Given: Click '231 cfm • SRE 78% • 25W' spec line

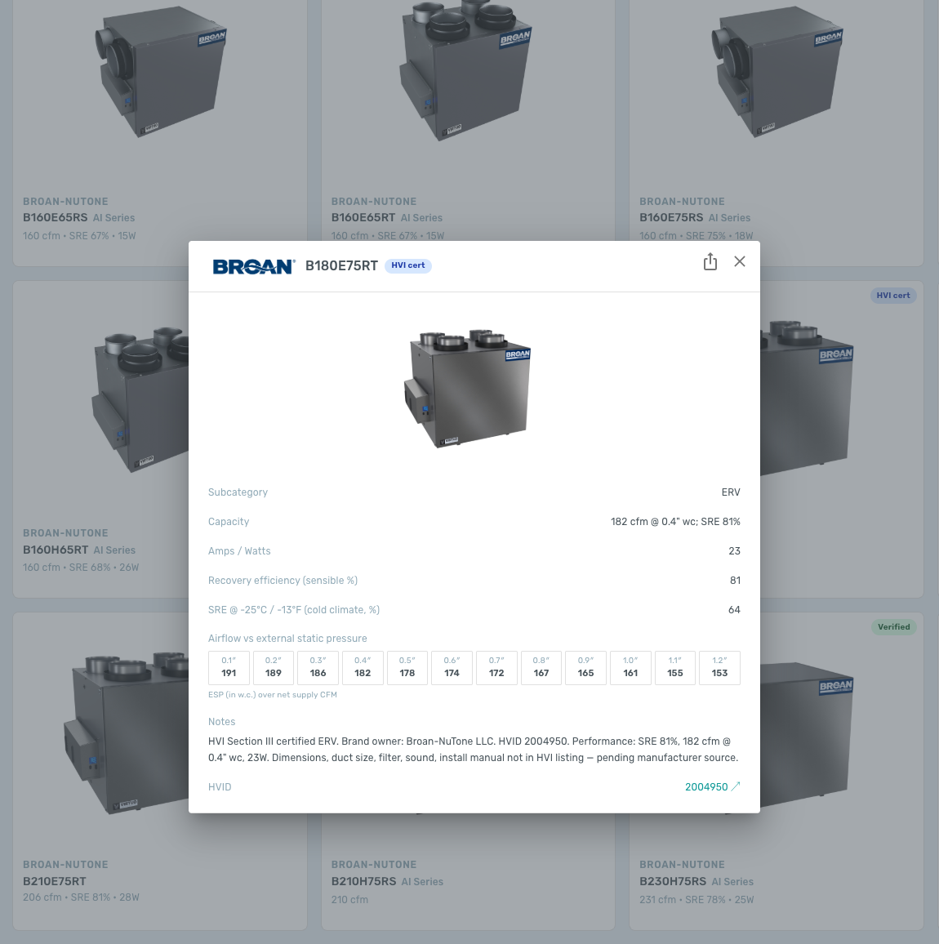Looking at the screenshot, I should pyautogui.click(x=696, y=900).
